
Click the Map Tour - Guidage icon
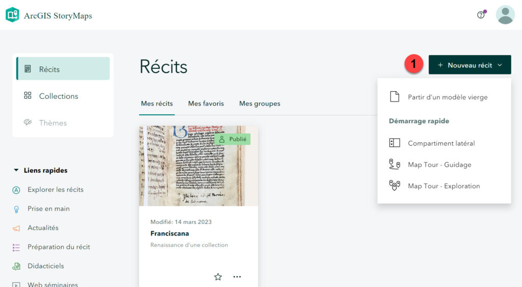click(x=394, y=164)
